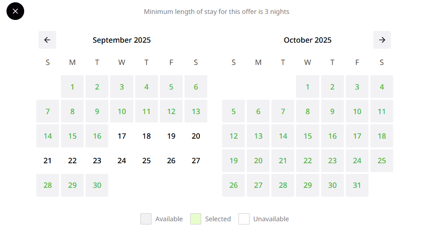Click October 20 in the calendar
The width and height of the screenshot is (422, 237).
click(x=258, y=160)
